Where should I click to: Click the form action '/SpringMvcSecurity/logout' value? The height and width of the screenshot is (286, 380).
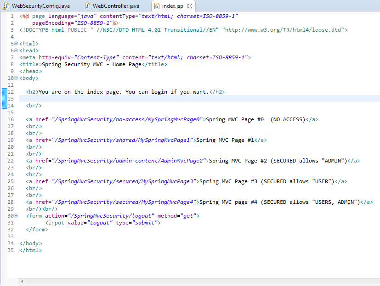pyautogui.click(x=111, y=216)
